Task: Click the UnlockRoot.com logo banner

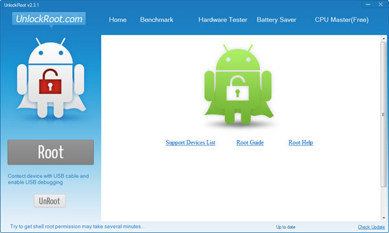Action: 49,19
